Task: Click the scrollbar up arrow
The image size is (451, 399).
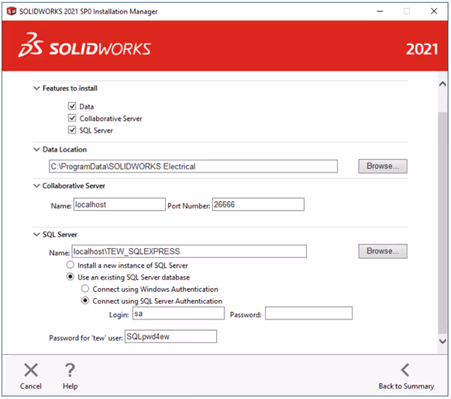Action: tap(443, 84)
